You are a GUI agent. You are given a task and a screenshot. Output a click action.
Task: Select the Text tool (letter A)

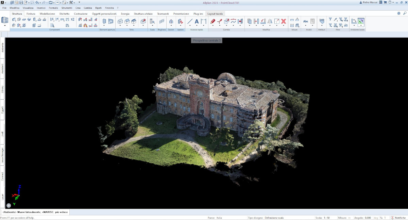coord(197,21)
